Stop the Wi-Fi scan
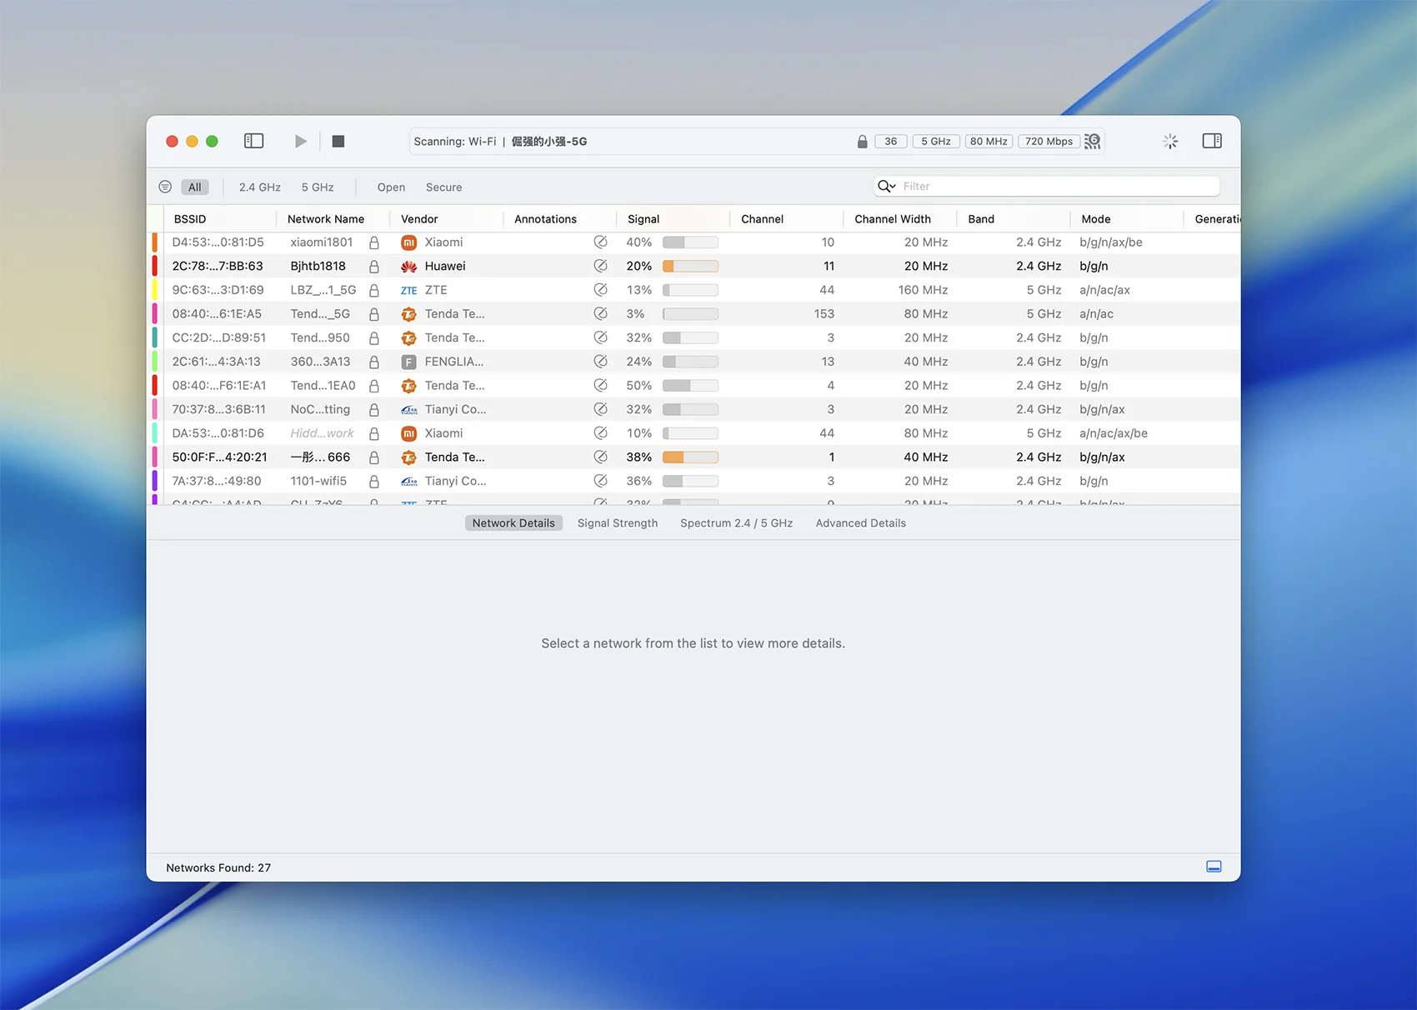 [338, 141]
